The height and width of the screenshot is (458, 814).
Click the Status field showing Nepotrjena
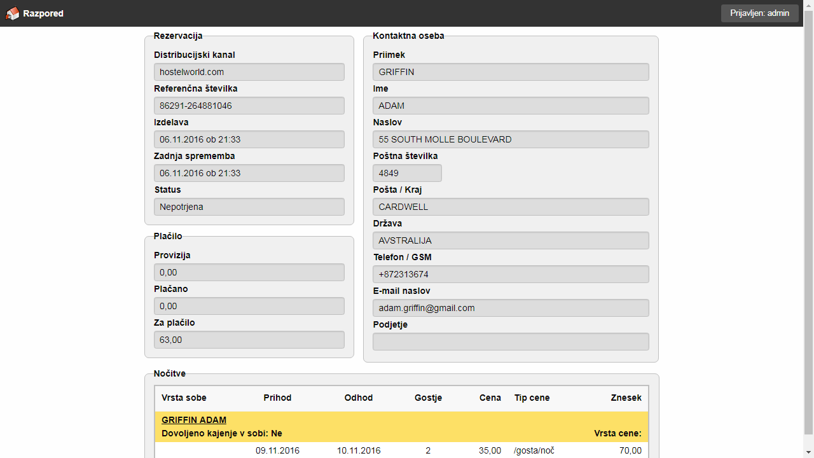pyautogui.click(x=249, y=207)
